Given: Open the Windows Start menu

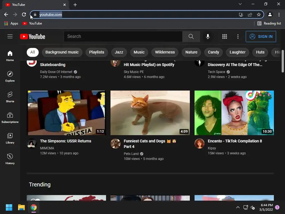Looking at the screenshot, I should click(9, 207).
